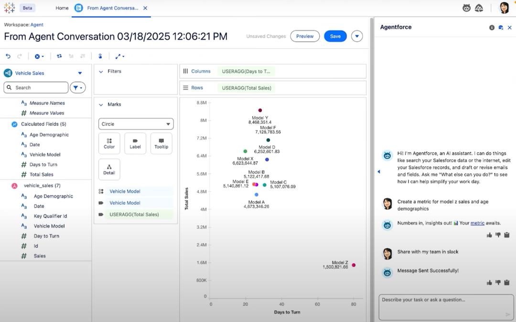Switch to the Home tab

click(62, 8)
